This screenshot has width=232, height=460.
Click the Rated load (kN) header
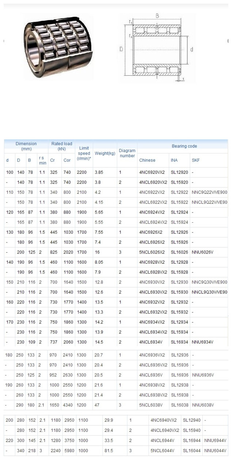61,146
